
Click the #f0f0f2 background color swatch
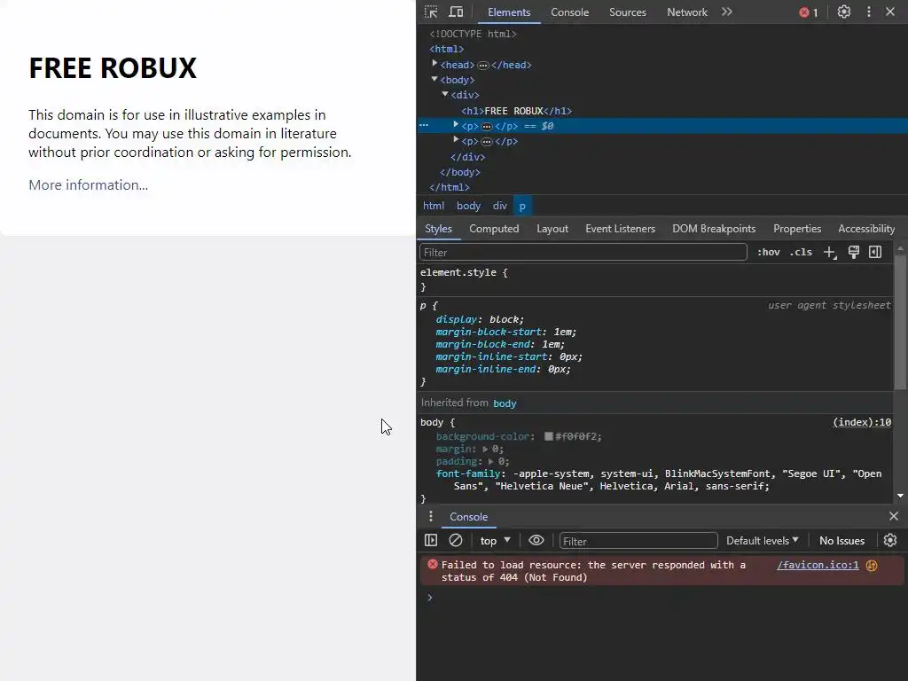548,436
